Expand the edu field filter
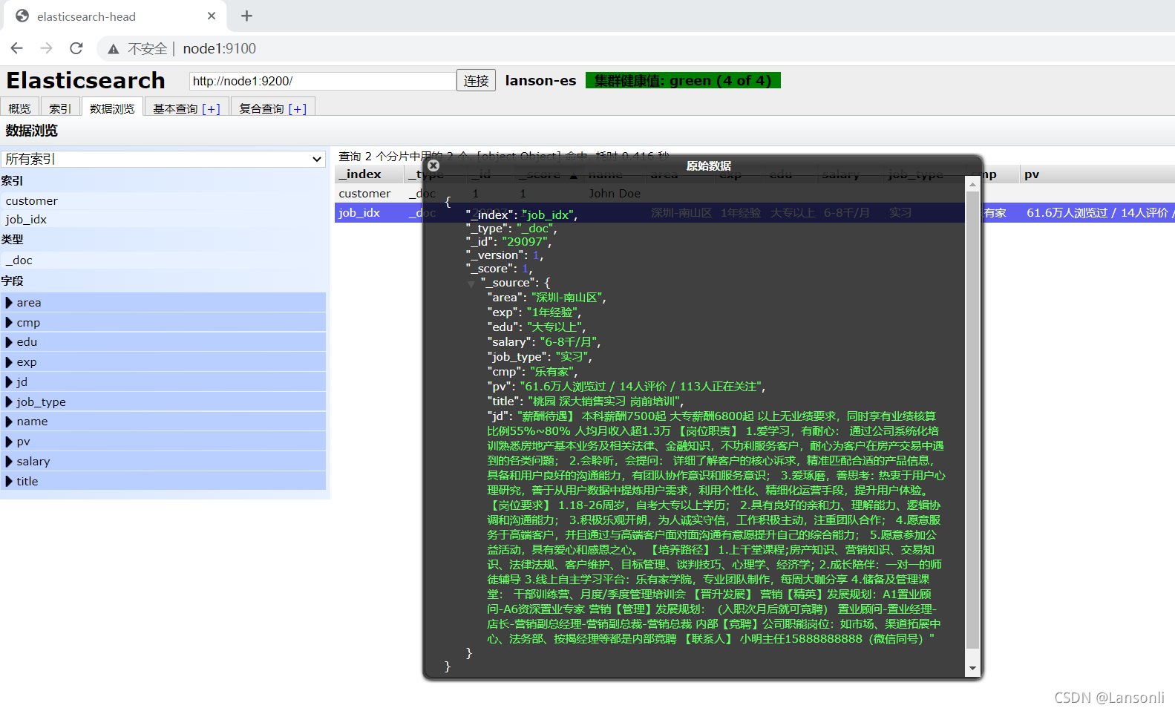This screenshot has width=1175, height=711. (9, 342)
